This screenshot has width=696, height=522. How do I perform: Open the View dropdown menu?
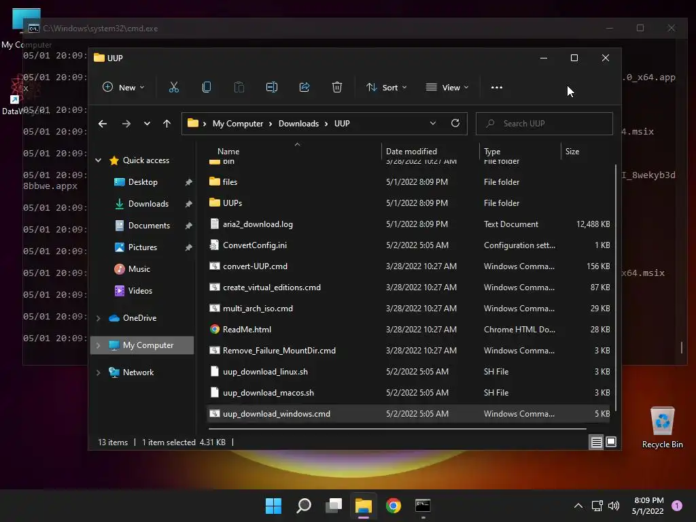pos(447,88)
